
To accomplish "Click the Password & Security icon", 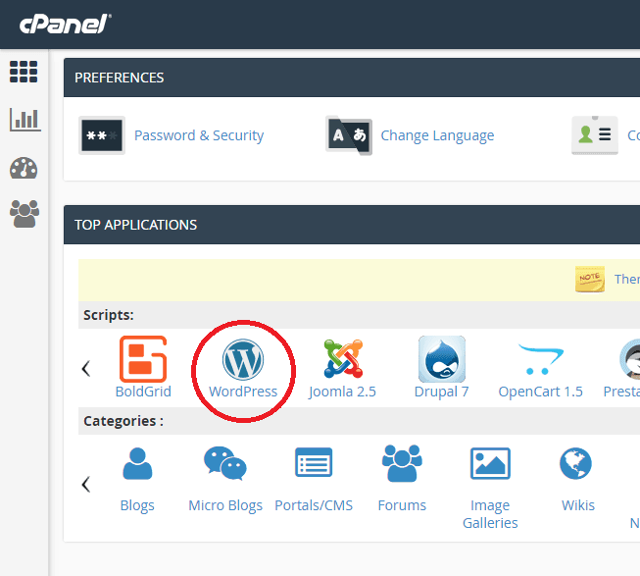I will point(102,135).
